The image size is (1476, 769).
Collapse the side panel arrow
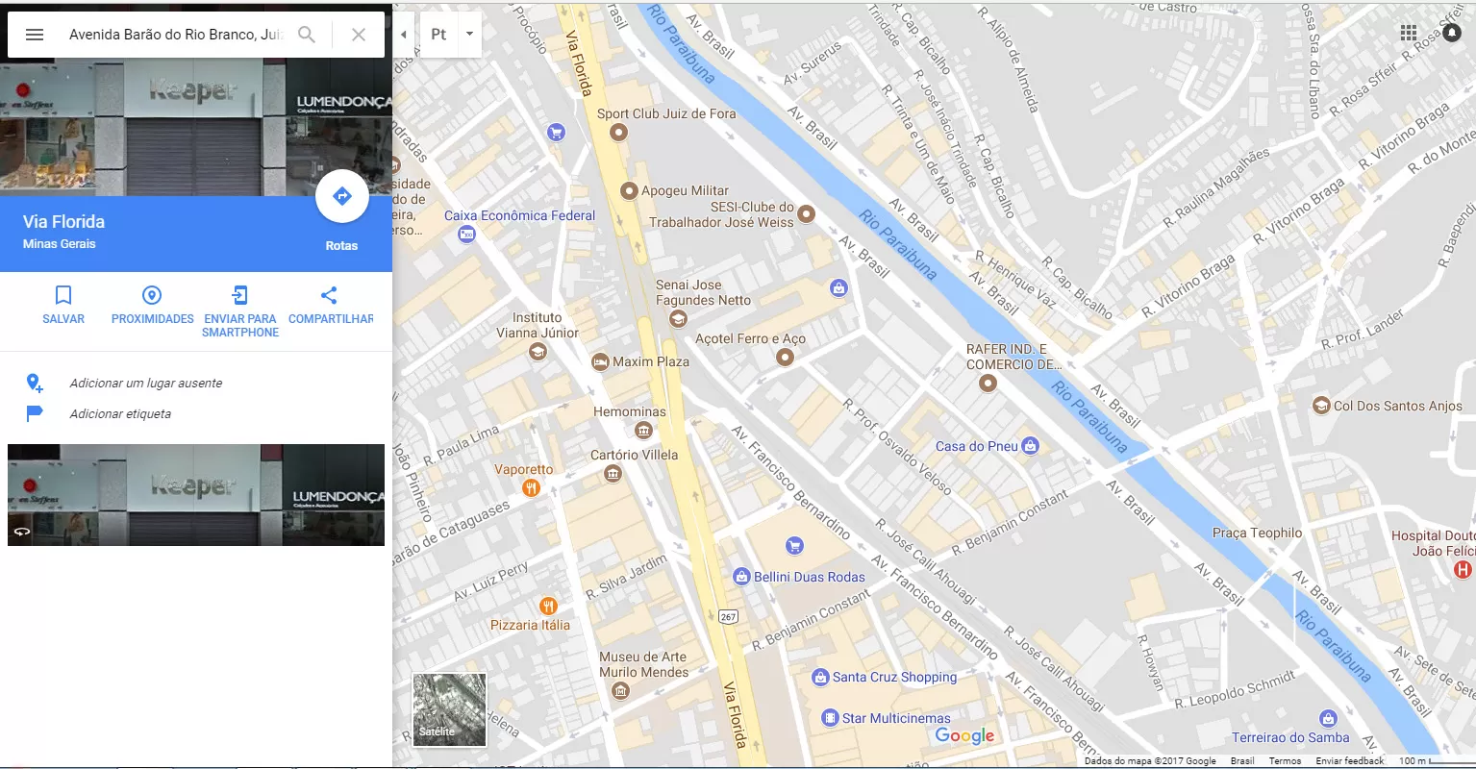click(404, 35)
